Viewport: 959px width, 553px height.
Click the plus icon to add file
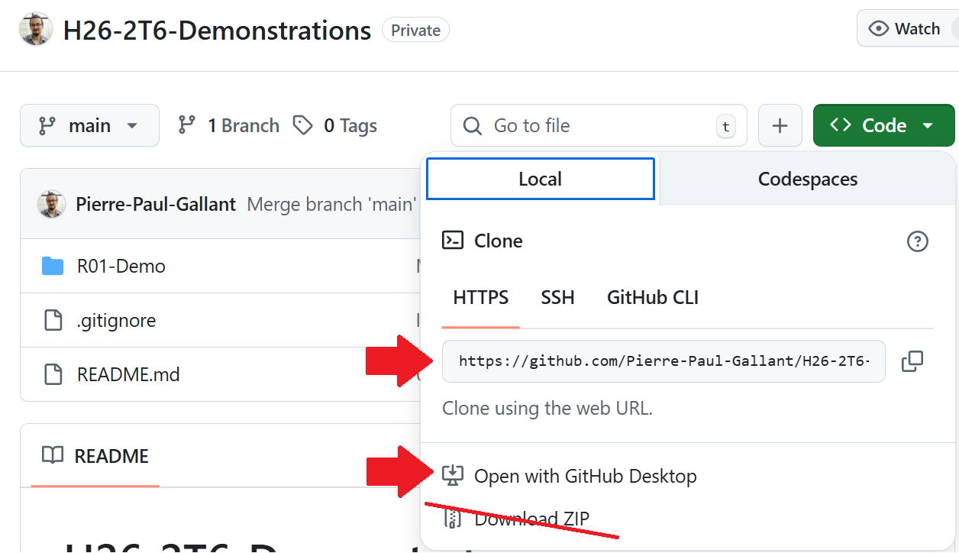pyautogui.click(x=780, y=125)
